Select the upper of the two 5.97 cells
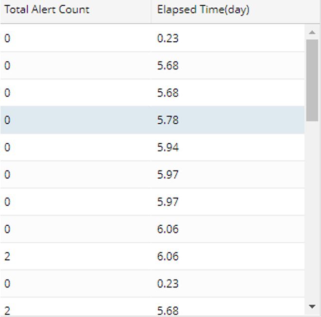This screenshot has width=321, height=317. [x=168, y=174]
